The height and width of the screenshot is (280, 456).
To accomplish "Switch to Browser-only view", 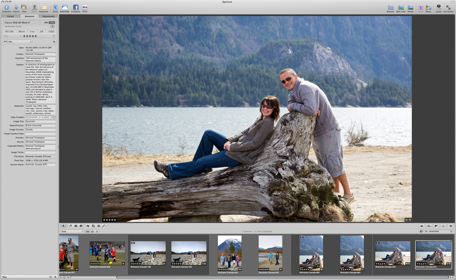I will 390,7.
